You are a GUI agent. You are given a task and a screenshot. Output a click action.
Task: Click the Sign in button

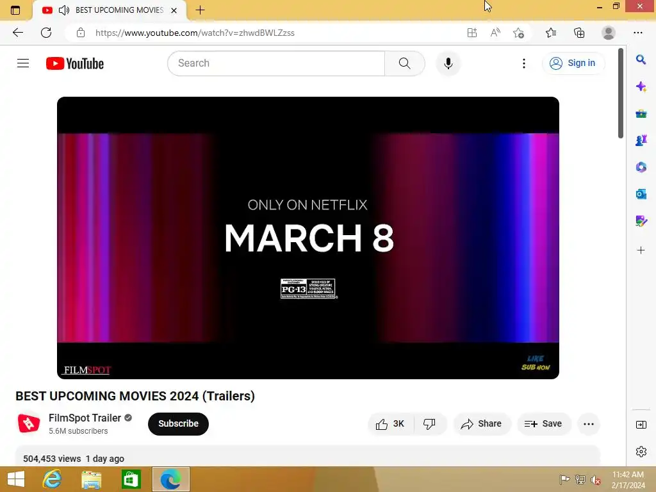573,63
